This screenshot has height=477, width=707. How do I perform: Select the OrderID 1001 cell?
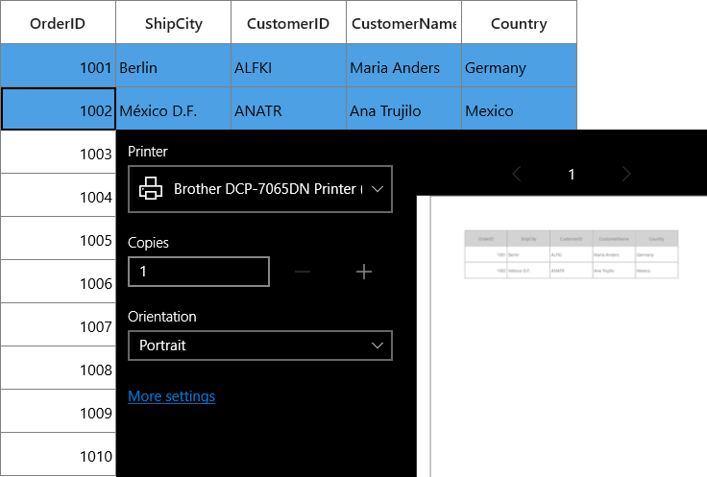pyautogui.click(x=58, y=66)
